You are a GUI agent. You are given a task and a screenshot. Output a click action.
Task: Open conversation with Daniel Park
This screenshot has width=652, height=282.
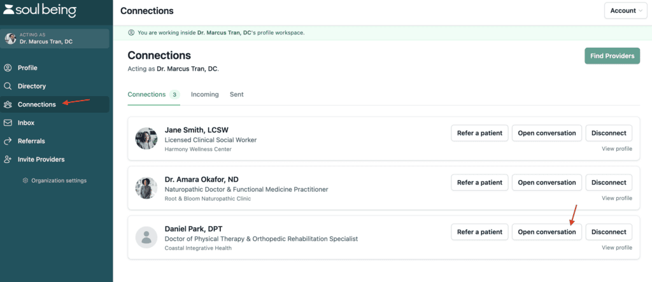pyautogui.click(x=547, y=232)
